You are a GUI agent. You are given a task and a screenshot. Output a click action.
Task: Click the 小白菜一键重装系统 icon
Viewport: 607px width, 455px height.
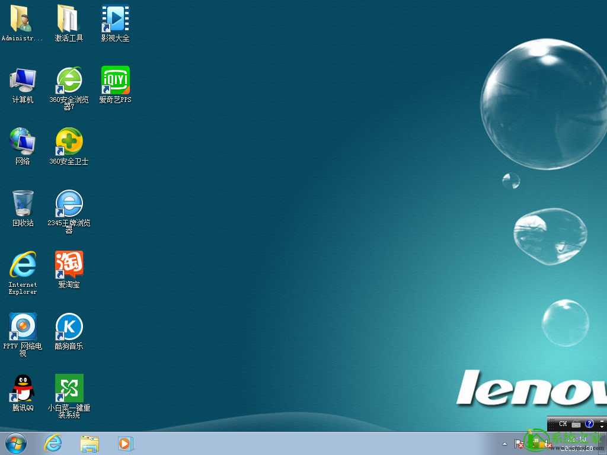tap(69, 389)
